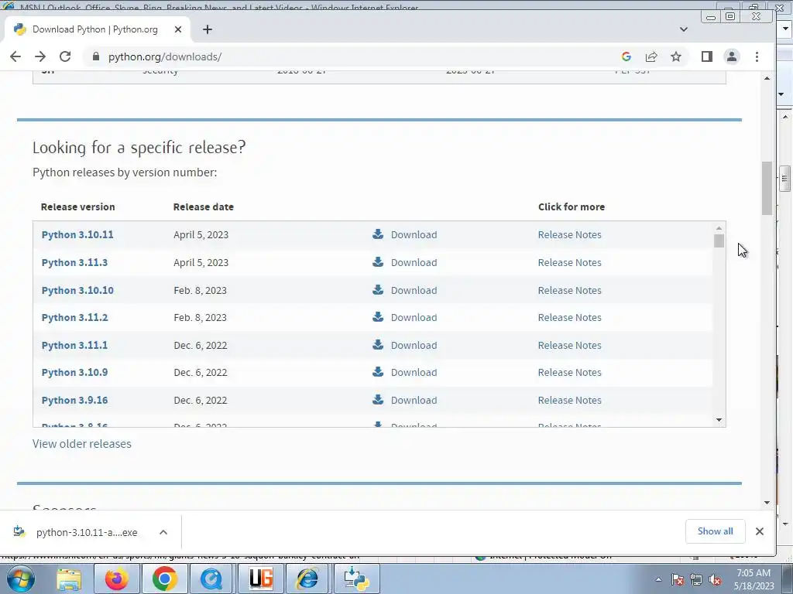Open Windows Explorer from the taskbar

69,579
